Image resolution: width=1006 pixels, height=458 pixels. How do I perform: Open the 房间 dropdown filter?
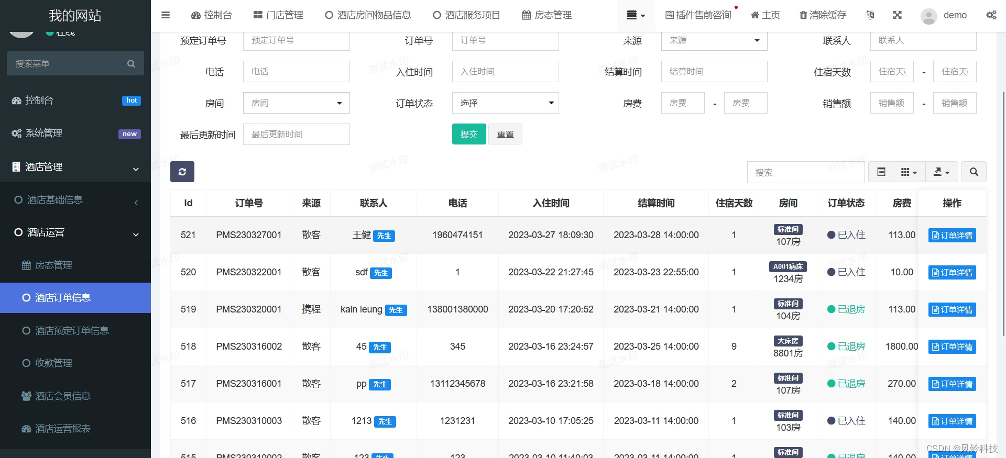[x=297, y=103]
